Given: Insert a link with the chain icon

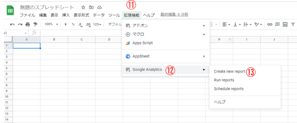Looking at the screenshot, I should [270, 25].
